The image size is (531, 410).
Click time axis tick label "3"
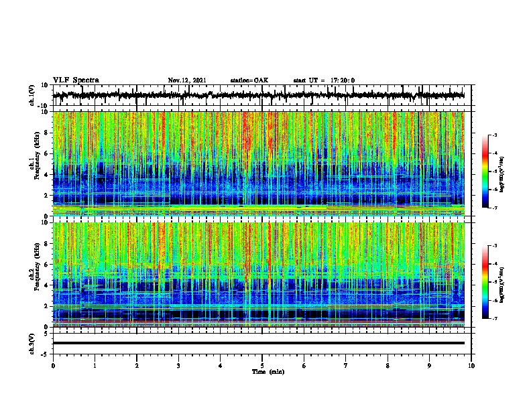[178, 366]
